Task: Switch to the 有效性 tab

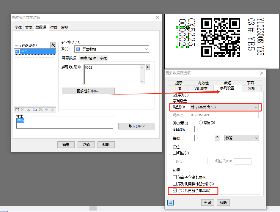Action: (x=203, y=83)
